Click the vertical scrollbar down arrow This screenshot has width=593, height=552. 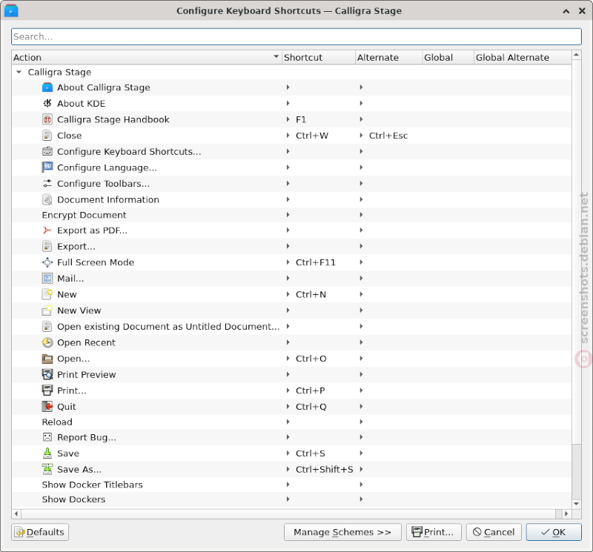tap(577, 504)
